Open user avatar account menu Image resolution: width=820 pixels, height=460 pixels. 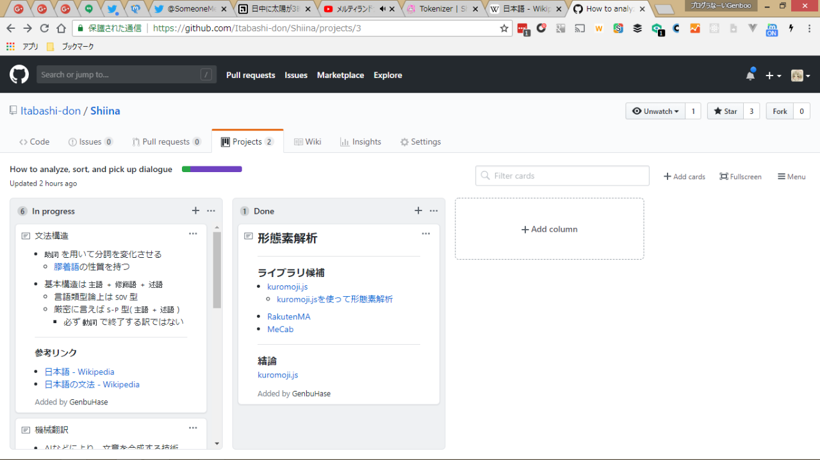(800, 75)
